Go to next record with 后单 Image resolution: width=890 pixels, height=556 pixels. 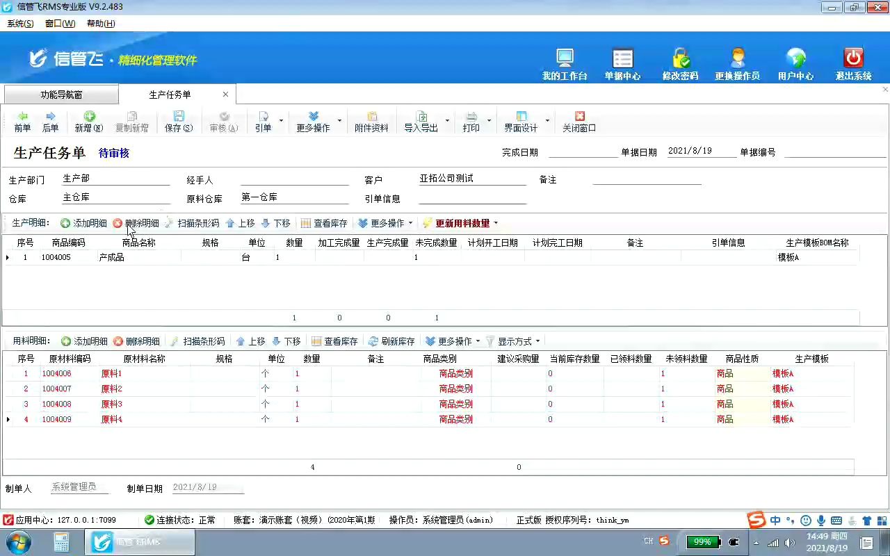50,122
